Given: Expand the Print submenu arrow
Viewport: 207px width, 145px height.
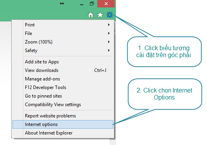Looking at the screenshot, I should pos(109,24).
